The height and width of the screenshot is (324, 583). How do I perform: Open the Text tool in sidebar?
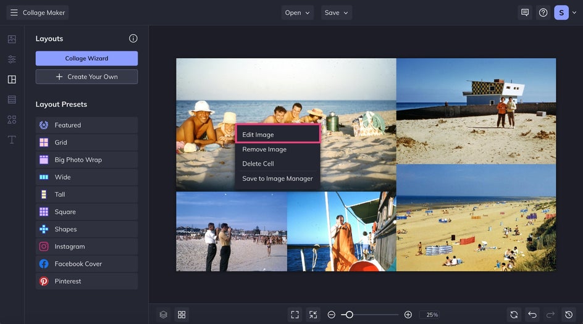(12, 139)
